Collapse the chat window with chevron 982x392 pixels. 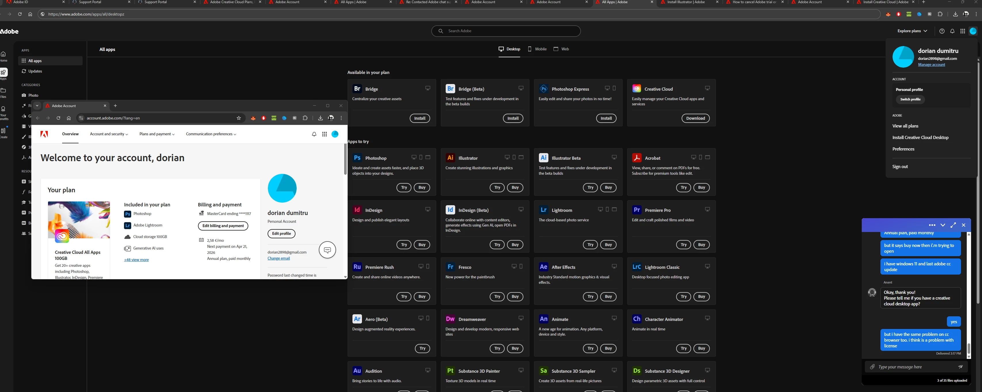943,225
